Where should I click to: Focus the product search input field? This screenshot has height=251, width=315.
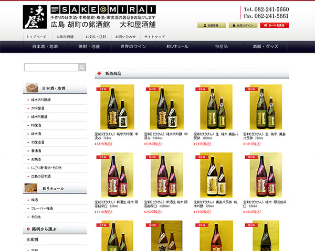pos(51,68)
